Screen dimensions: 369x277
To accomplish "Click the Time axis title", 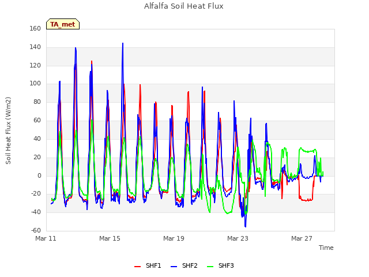I will [326, 248].
